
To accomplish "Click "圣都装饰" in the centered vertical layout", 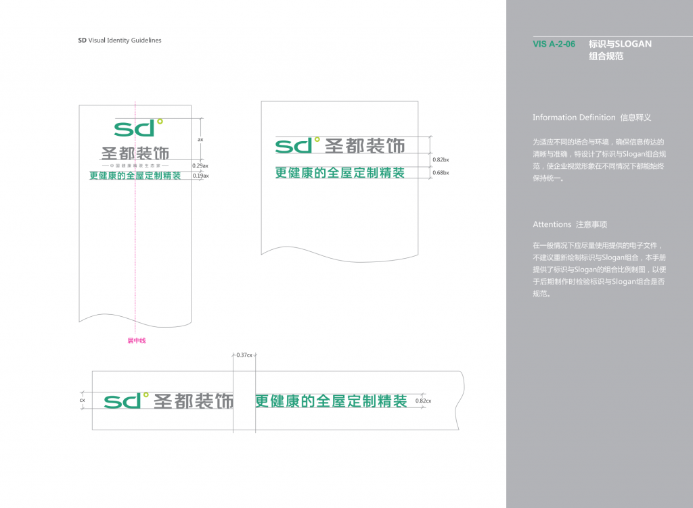I will 135,153.
